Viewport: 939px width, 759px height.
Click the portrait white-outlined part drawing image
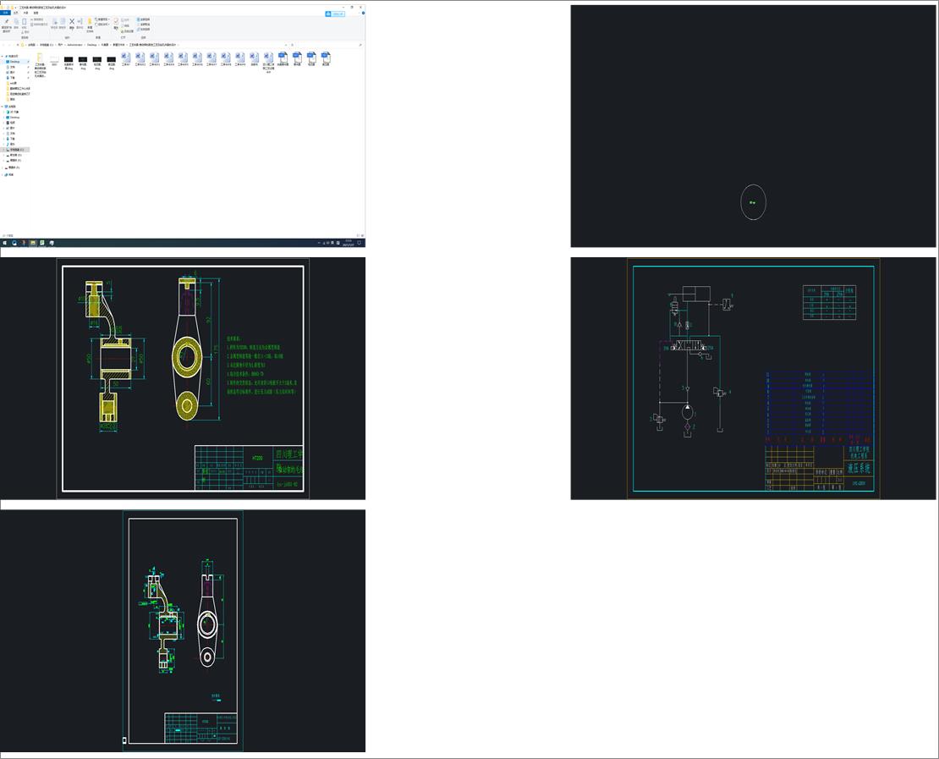183,630
